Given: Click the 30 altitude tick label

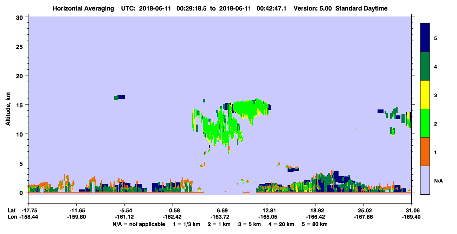Looking at the screenshot, I should [x=20, y=17].
